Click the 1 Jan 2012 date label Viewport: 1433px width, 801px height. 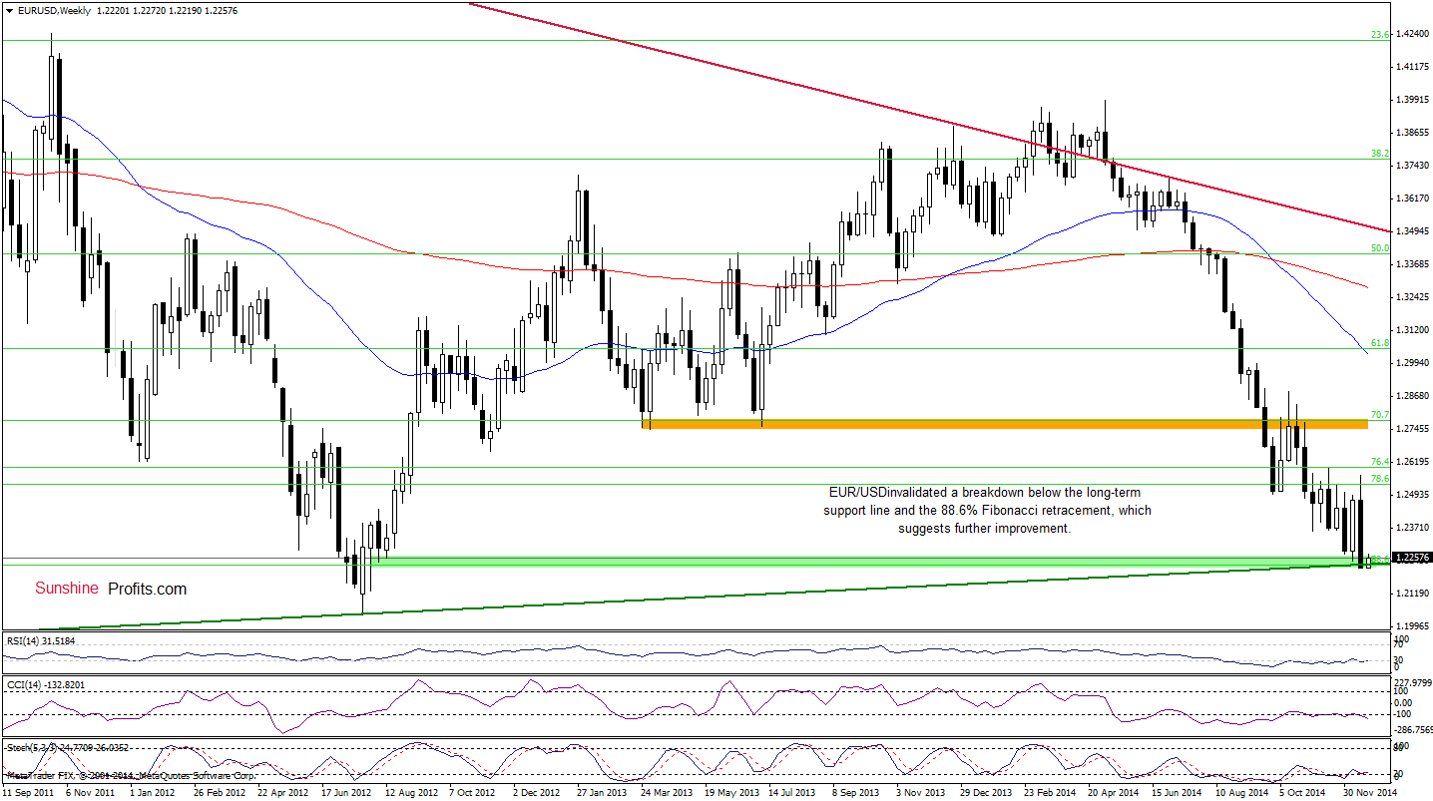153,793
